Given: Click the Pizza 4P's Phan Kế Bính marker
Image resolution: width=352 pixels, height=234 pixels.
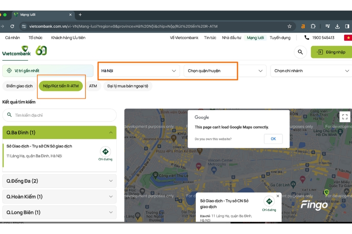Looking at the screenshot, I should point(200,151).
